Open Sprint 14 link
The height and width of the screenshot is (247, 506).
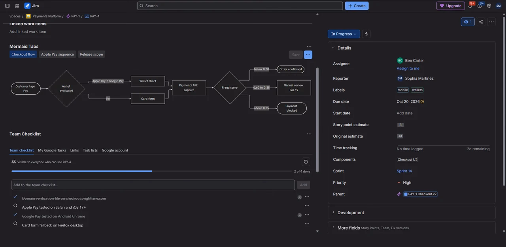click(x=404, y=171)
